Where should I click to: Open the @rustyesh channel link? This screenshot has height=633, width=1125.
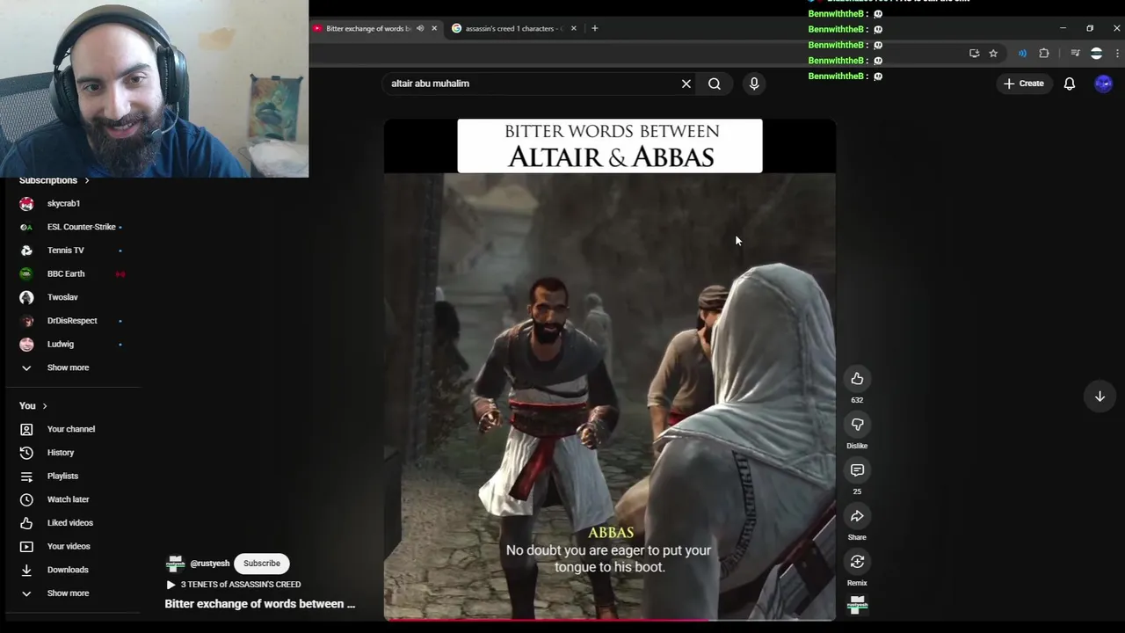[210, 564]
